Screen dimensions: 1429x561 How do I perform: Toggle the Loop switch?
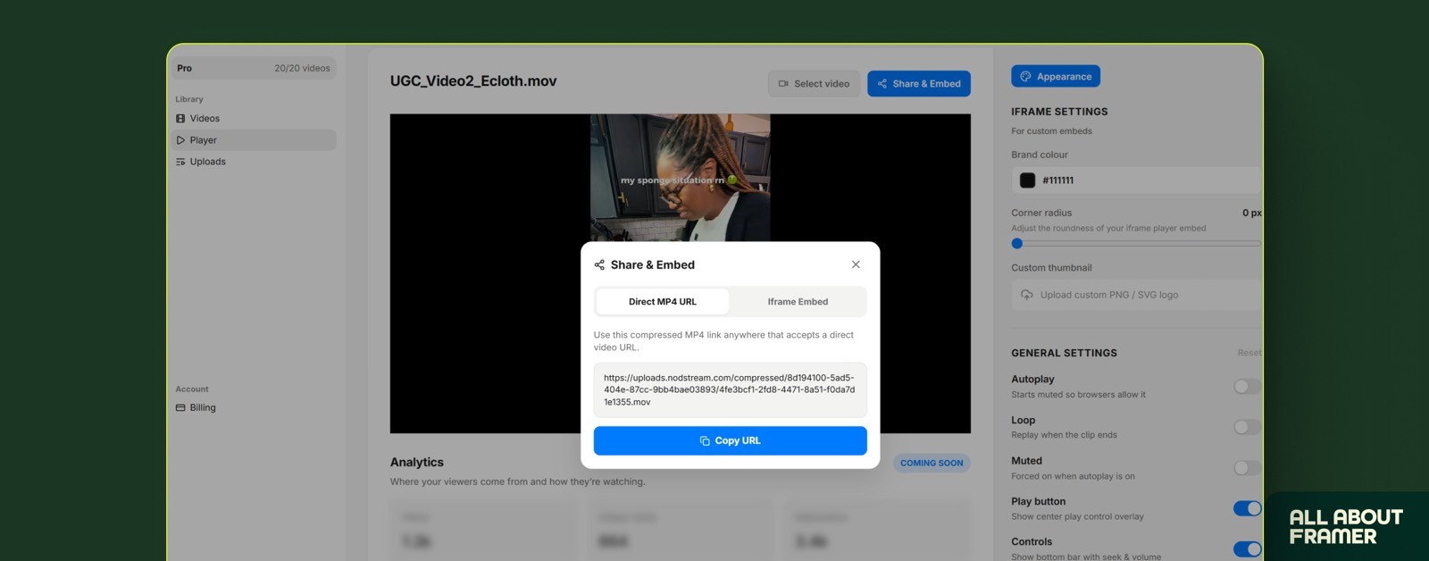pos(1247,427)
